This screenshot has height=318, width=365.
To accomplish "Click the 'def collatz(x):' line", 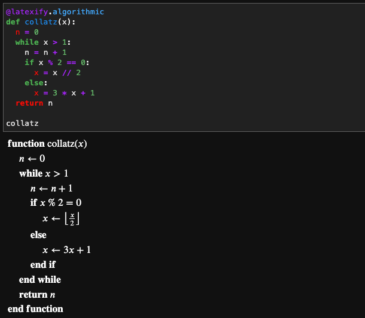I will (x=41, y=22).
